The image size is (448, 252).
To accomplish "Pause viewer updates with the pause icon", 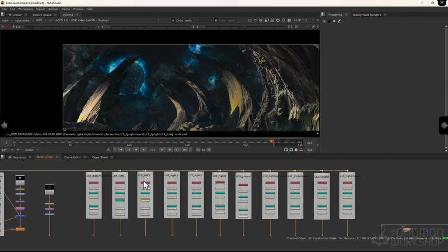I will pyautogui.click(x=289, y=21).
